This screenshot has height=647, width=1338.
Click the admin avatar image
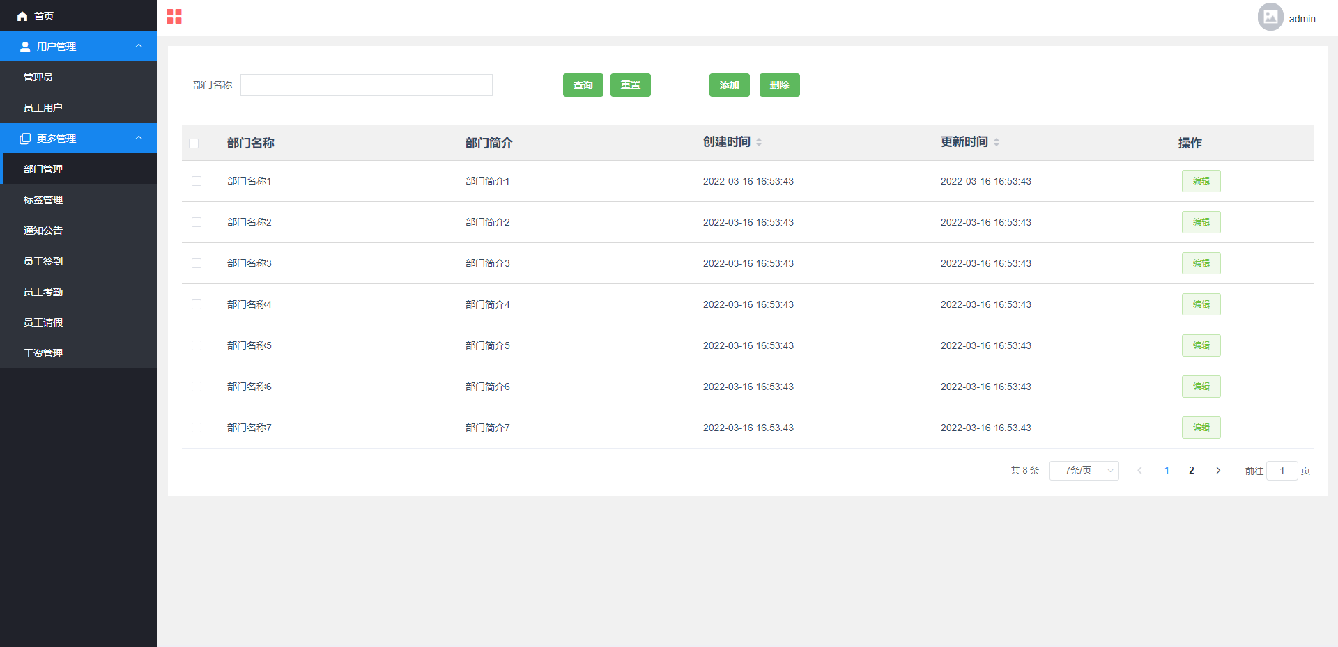(x=1270, y=17)
